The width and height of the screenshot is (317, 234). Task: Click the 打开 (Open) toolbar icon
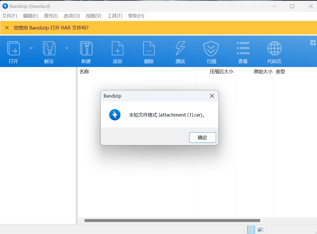click(x=13, y=48)
